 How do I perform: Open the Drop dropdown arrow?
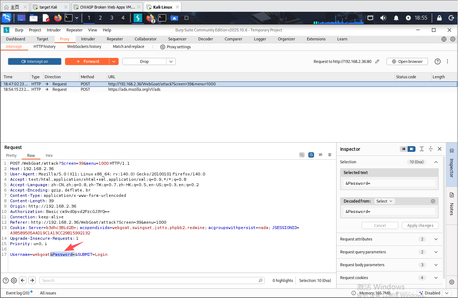(x=171, y=61)
